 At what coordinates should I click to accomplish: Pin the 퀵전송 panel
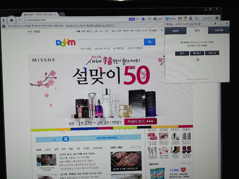(215, 24)
